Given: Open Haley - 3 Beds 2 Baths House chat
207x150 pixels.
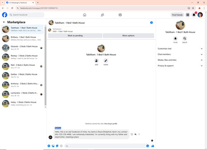Looking at the screenshot, I should tap(22, 104).
